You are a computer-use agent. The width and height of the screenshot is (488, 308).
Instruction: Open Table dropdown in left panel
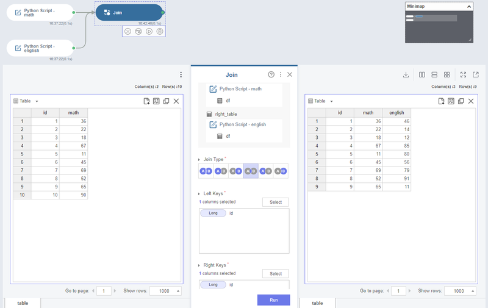pyautogui.click(x=37, y=101)
